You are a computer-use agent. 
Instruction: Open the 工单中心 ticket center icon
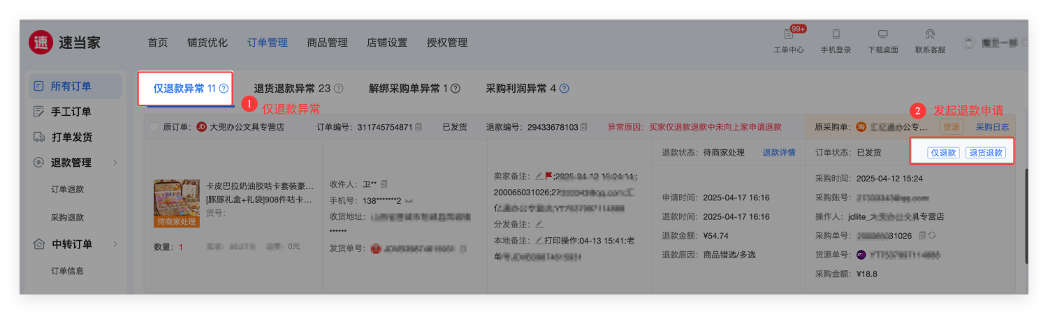tap(788, 35)
